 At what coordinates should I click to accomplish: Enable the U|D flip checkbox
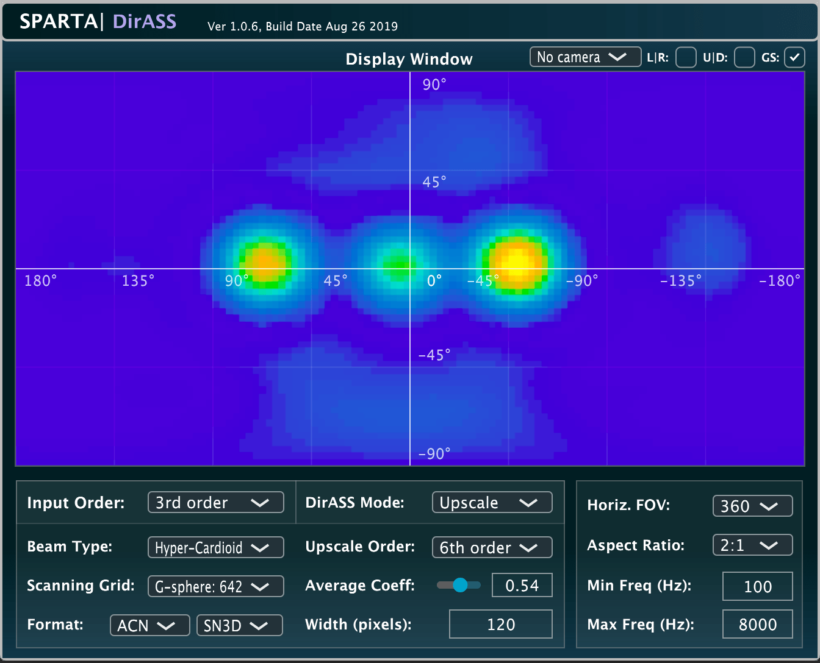[744, 58]
